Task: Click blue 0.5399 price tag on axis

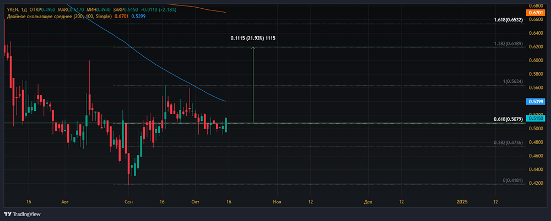Action: coord(535,102)
